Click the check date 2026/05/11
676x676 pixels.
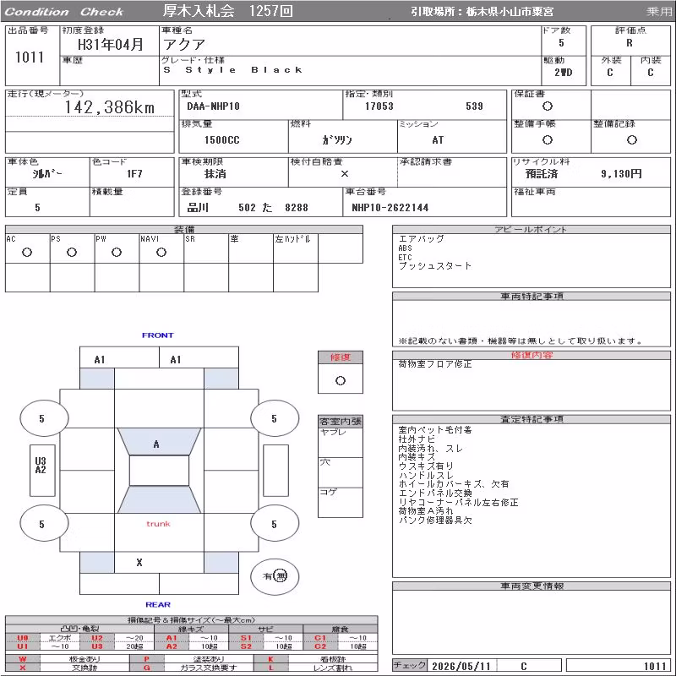461,666
